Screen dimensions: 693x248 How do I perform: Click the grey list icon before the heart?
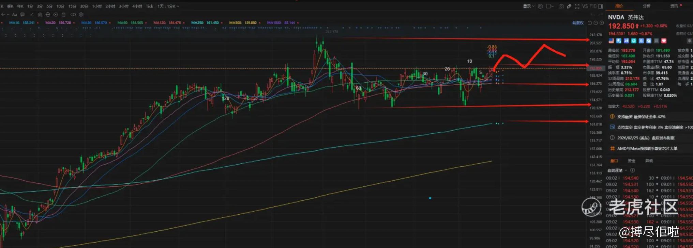click(x=656, y=41)
